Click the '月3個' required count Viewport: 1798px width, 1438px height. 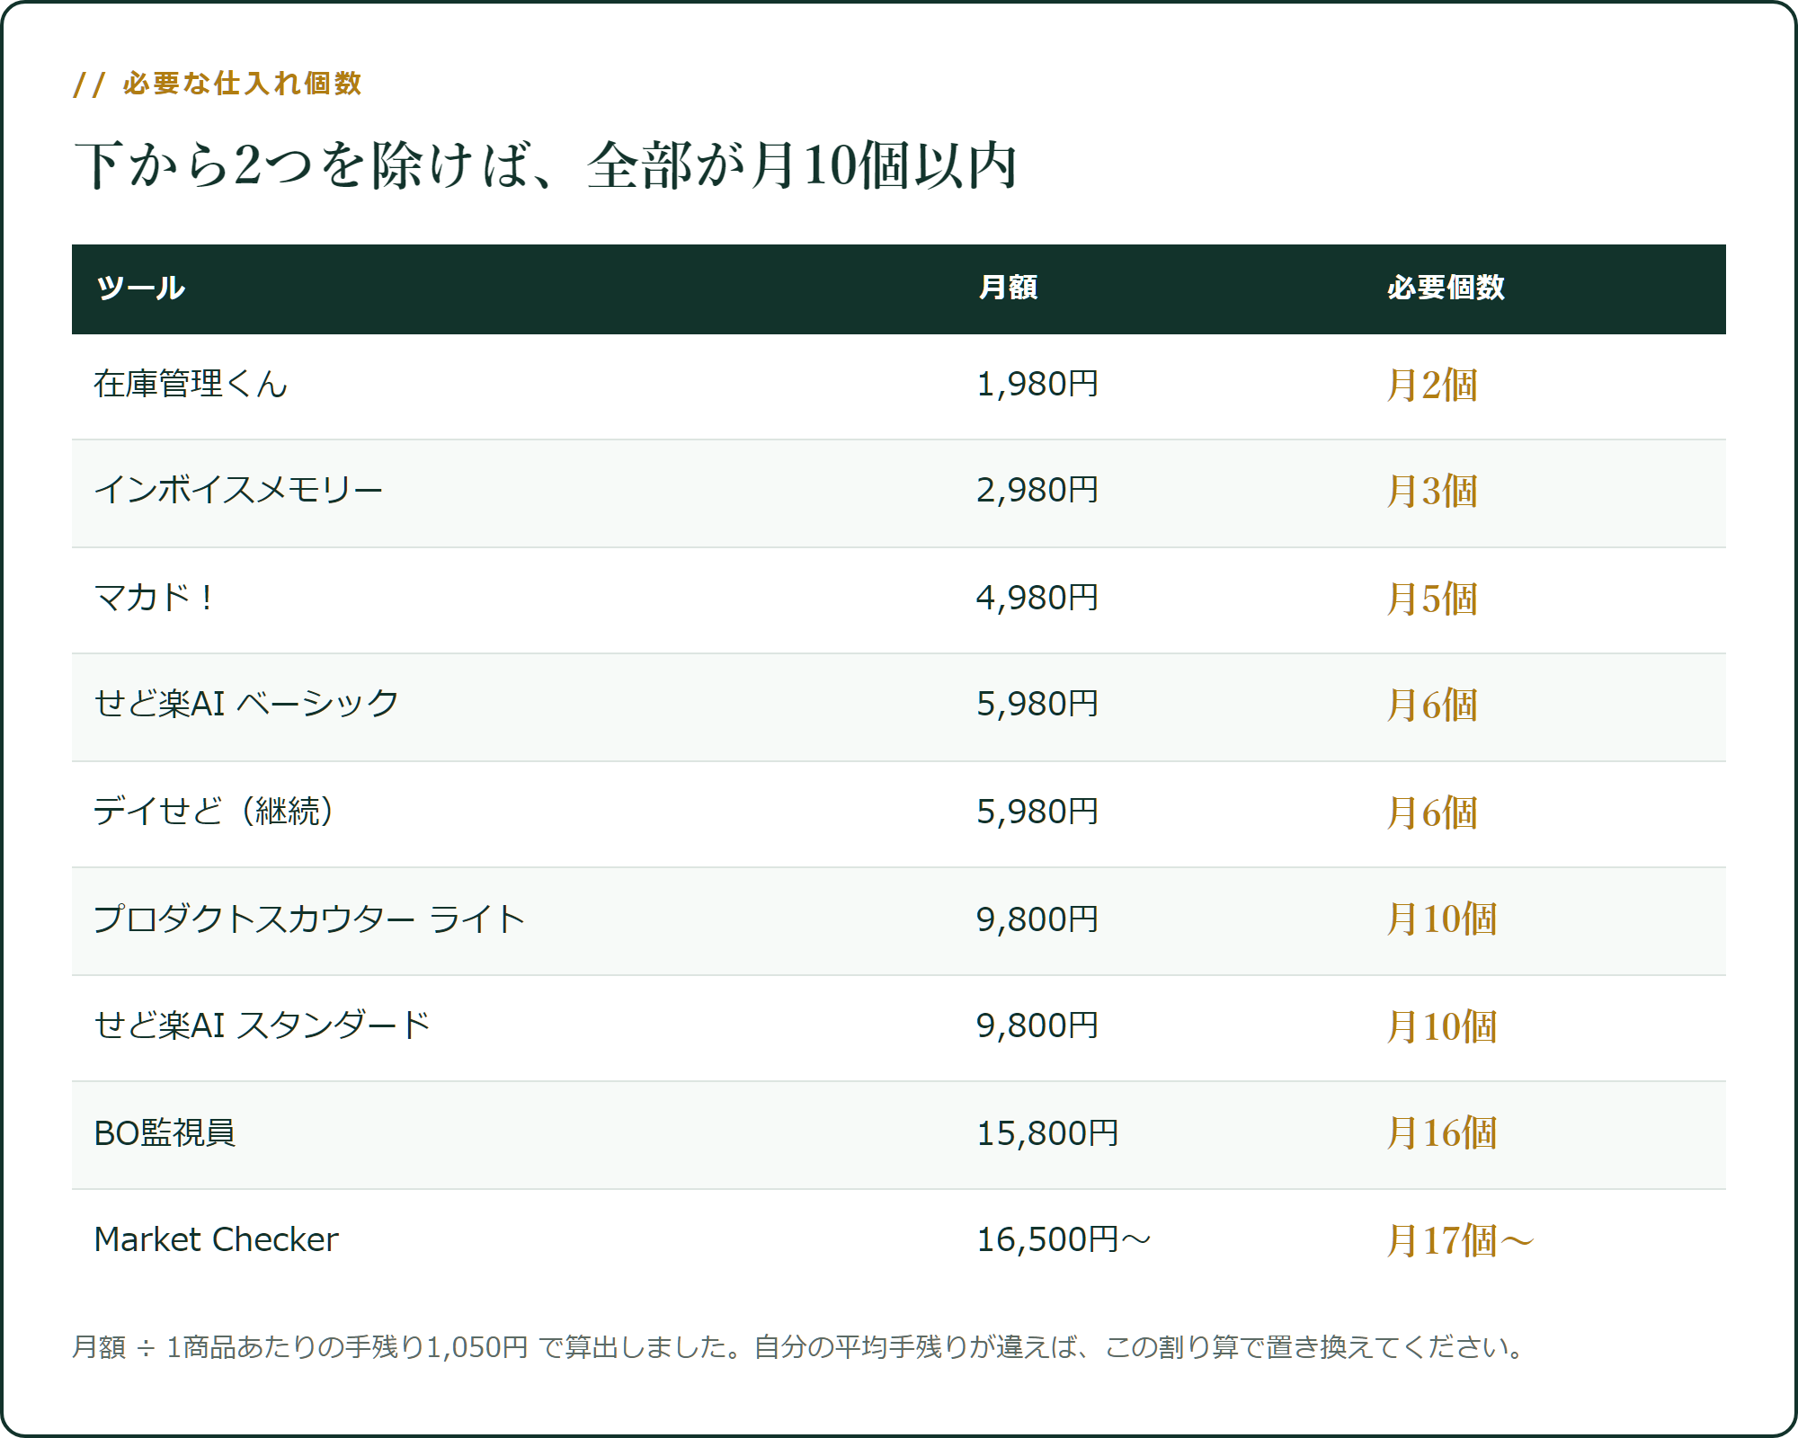click(1432, 492)
